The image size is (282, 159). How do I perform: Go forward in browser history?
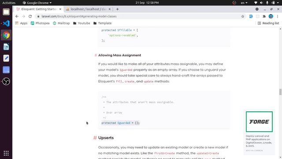pyautogui.click(x=23, y=16)
